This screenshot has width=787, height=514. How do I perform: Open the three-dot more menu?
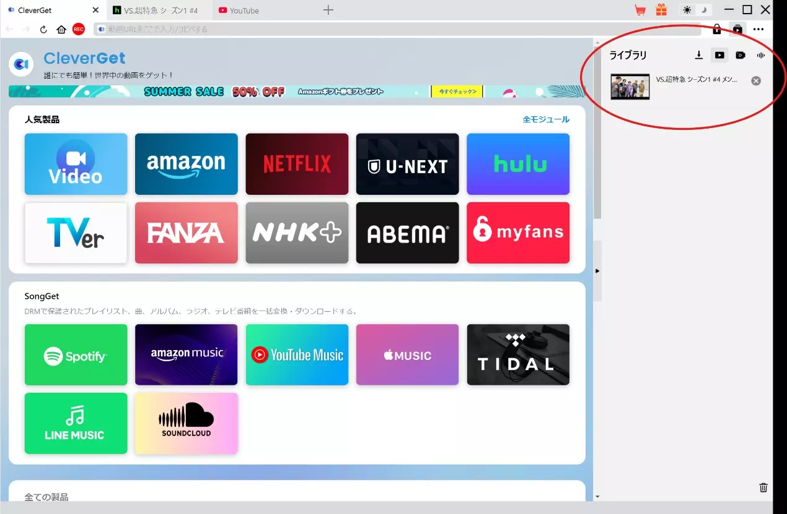click(x=758, y=29)
